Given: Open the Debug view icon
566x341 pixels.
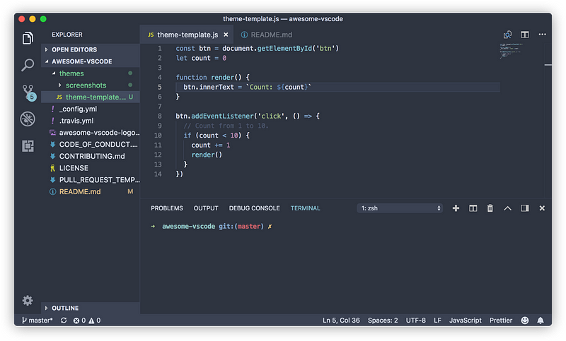Looking at the screenshot, I should (28, 119).
